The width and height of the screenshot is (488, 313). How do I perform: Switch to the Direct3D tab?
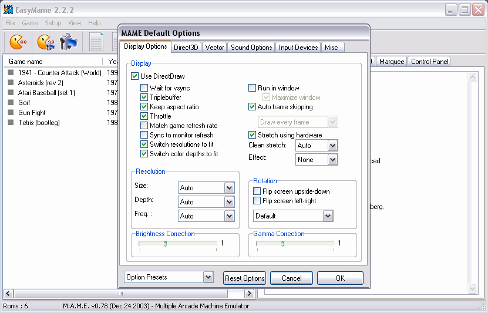(186, 48)
